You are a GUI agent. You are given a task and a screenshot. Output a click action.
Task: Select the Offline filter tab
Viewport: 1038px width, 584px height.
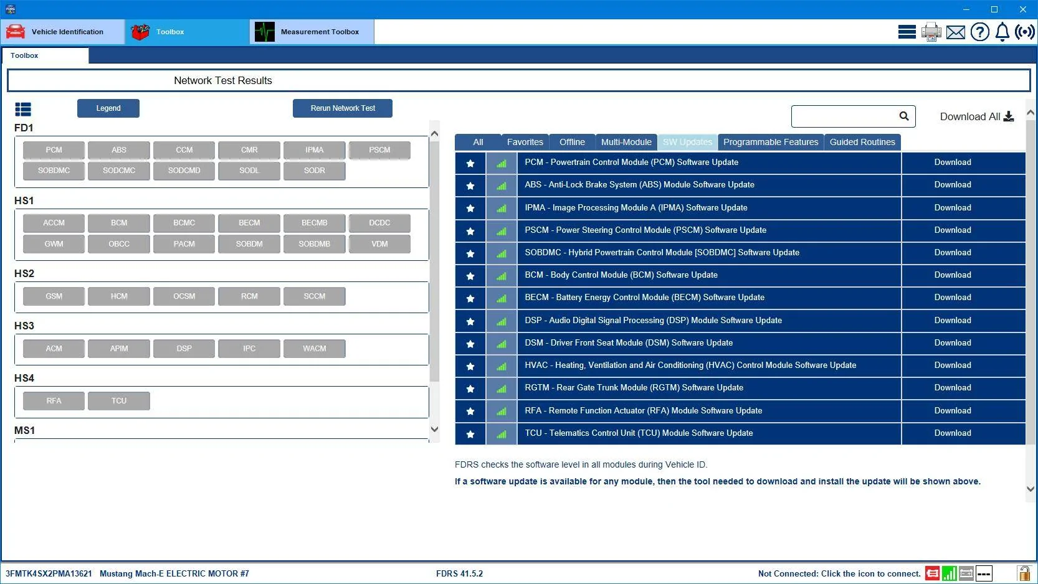point(572,142)
